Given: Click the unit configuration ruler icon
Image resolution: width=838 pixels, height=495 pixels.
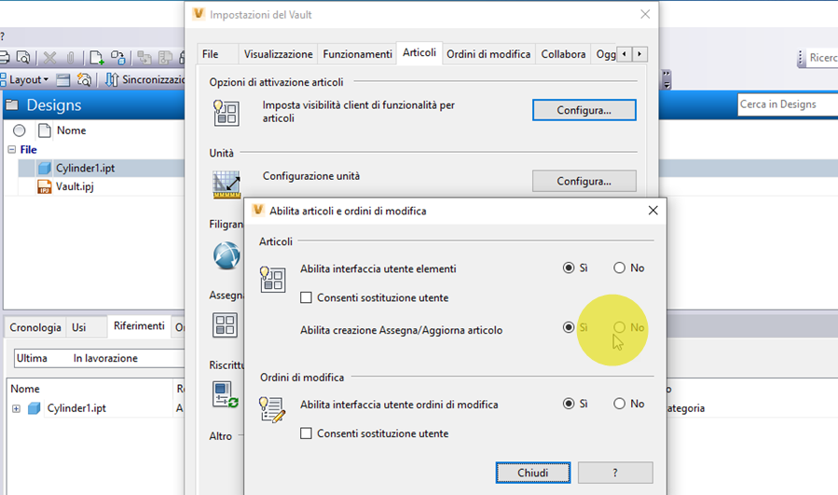Looking at the screenshot, I should point(227,185).
